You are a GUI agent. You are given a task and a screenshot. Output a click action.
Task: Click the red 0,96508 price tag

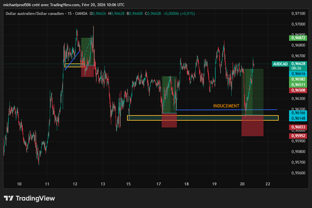(298, 90)
